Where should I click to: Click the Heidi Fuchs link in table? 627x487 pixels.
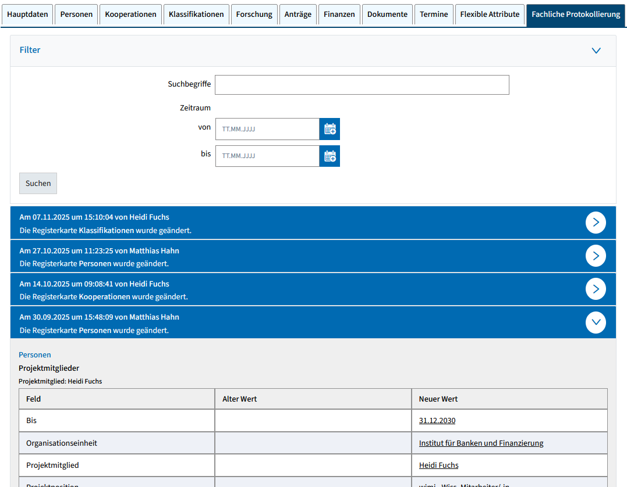click(438, 465)
